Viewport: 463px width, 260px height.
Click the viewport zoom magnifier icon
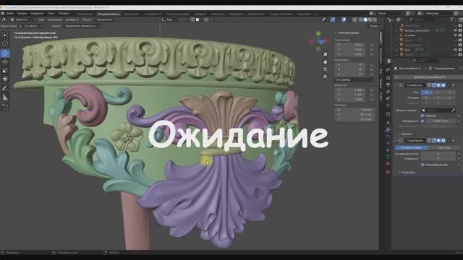pyautogui.click(x=325, y=55)
